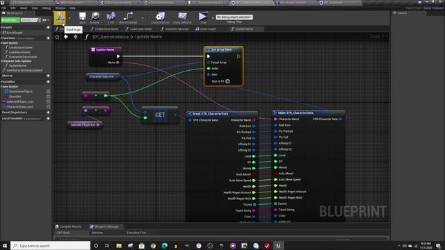Select UpdateName function in list
The width and height of the screenshot is (445, 250).
pos(17,66)
